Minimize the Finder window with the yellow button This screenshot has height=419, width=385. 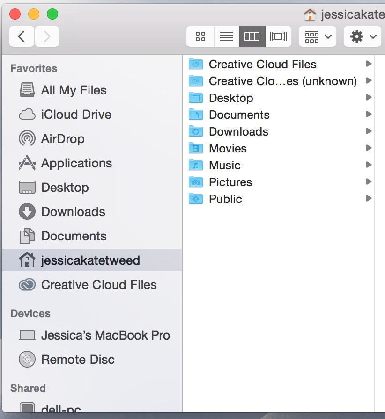tap(34, 14)
